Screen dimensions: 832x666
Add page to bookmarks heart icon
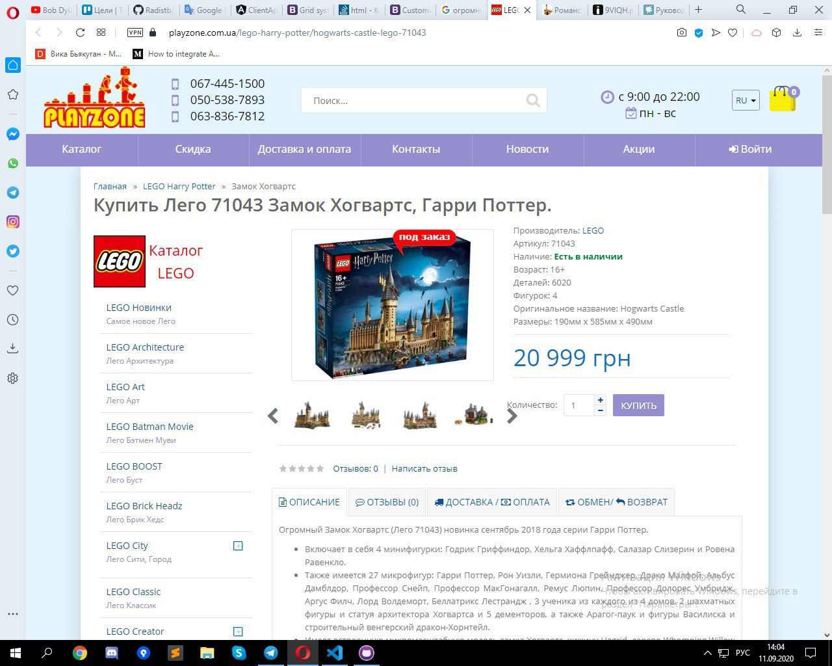point(733,33)
